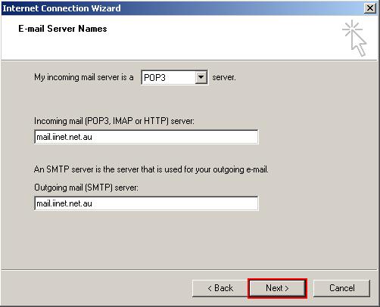Image resolution: width=380 pixels, height=307 pixels.
Task: Open the incoming server type dropdown arrow
Action: (201, 77)
